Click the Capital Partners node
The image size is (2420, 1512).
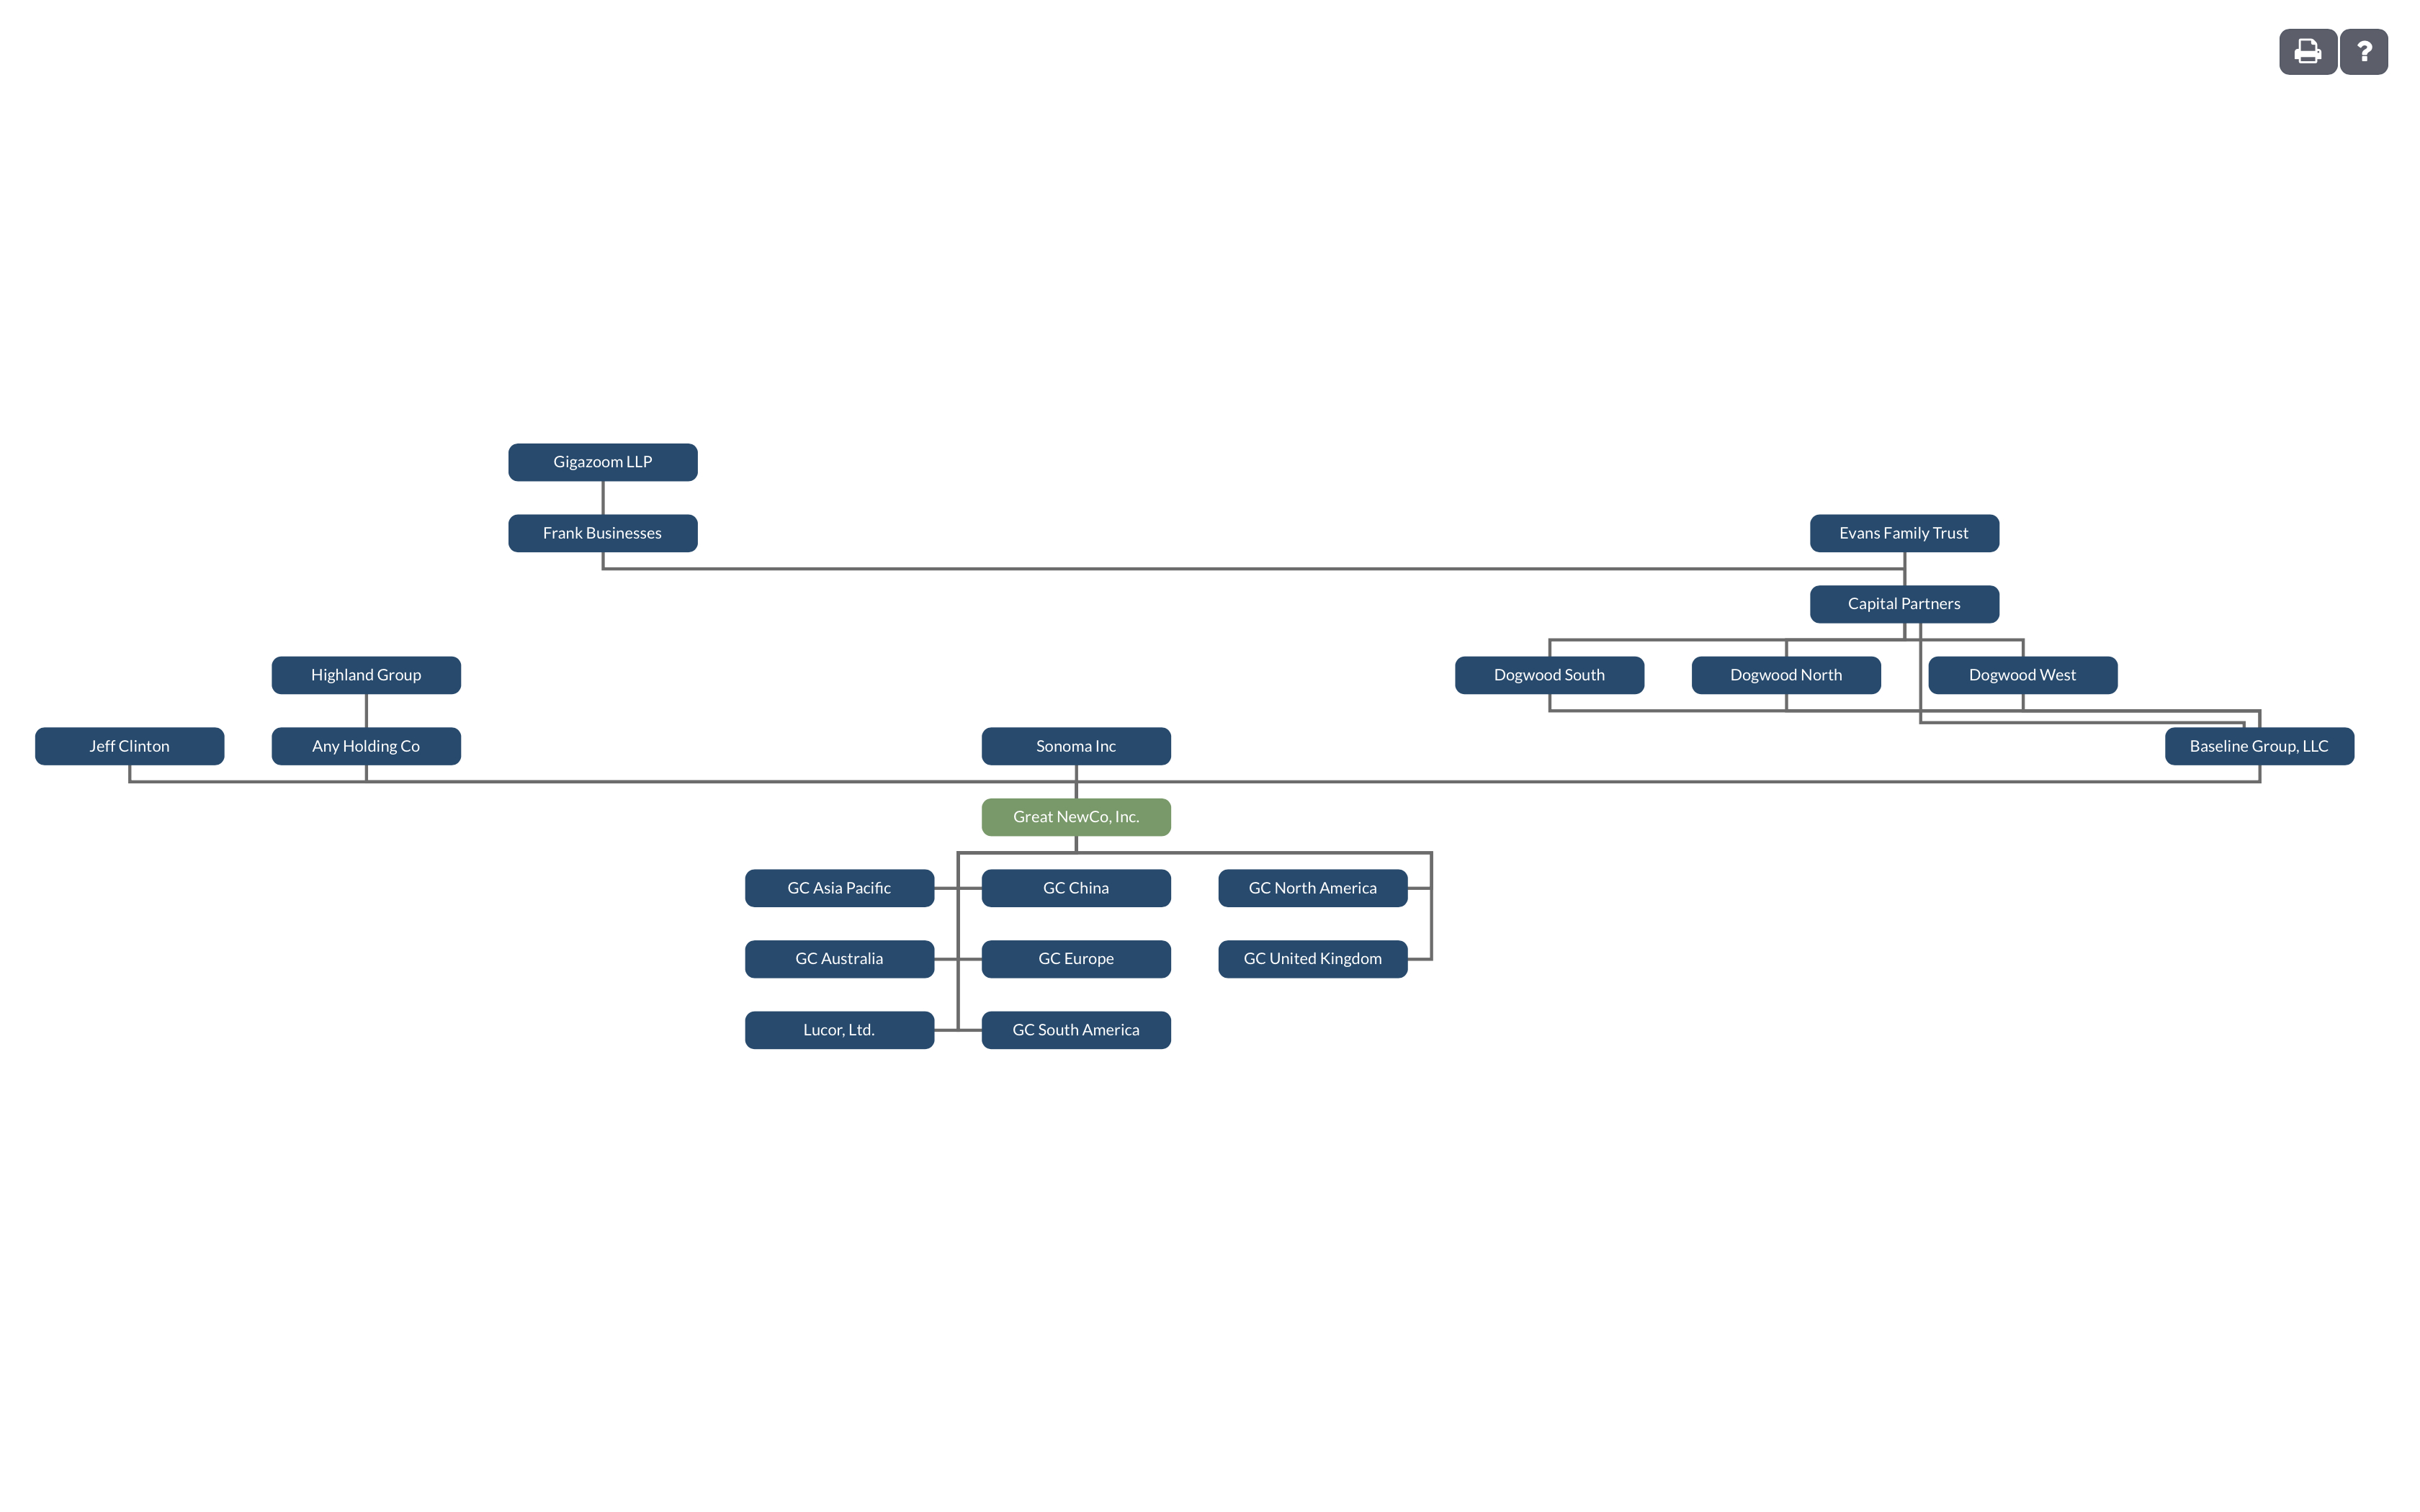click(x=1904, y=603)
